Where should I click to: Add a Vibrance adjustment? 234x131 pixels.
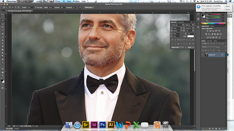click(x=219, y=31)
